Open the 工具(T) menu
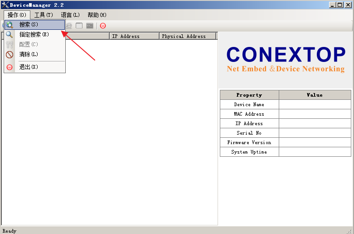This screenshot has width=354, height=234. [x=44, y=15]
